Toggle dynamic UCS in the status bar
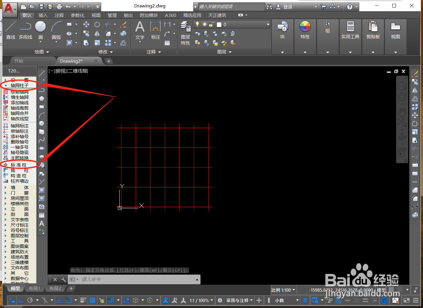423x308 pixels. [127, 300]
